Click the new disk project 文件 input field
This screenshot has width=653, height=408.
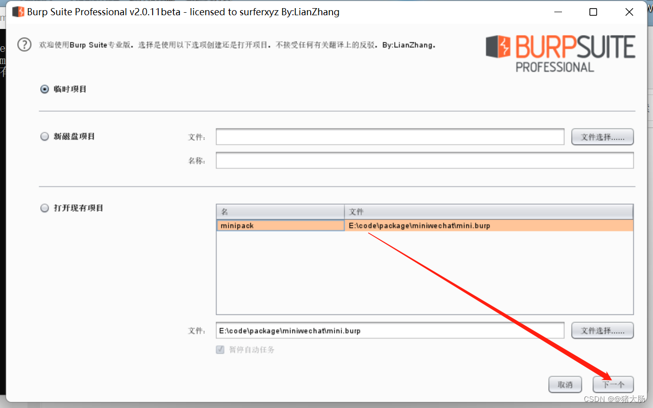pyautogui.click(x=390, y=137)
